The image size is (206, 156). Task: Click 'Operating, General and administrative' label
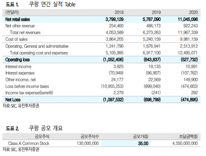pos(37,46)
